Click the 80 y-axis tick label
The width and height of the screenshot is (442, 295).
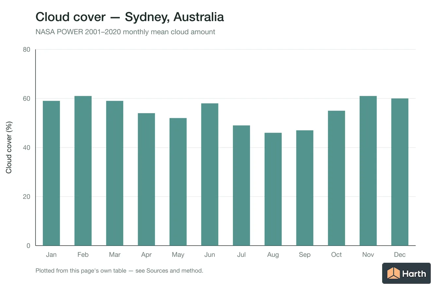(x=27, y=50)
